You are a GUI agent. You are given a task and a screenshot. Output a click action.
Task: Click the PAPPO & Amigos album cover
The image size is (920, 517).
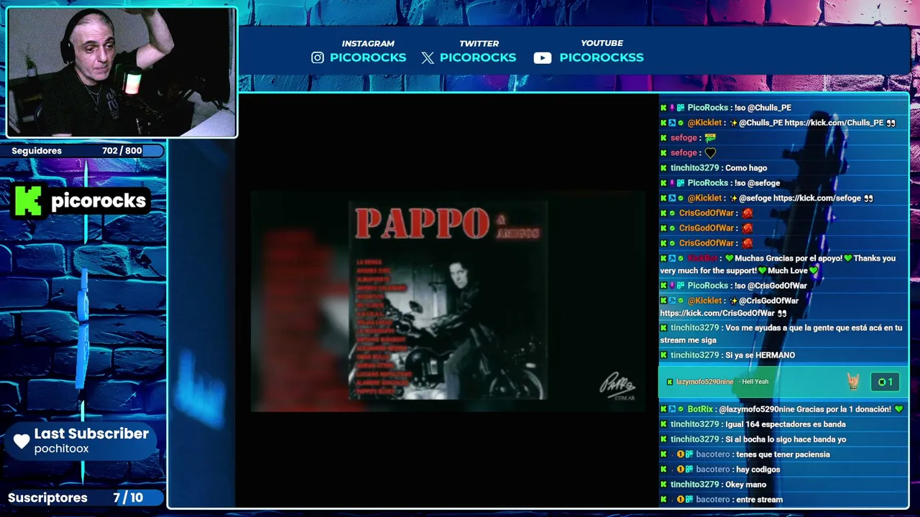click(448, 300)
